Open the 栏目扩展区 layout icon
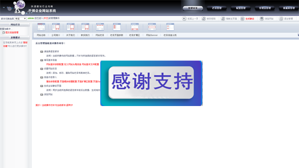This screenshot has width=299, height=168. [135, 27]
